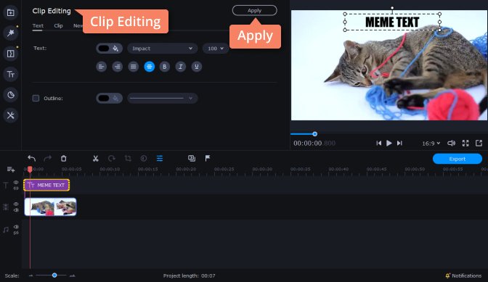
Task: Enter fullscreen preview mode
Action: pyautogui.click(x=465, y=143)
